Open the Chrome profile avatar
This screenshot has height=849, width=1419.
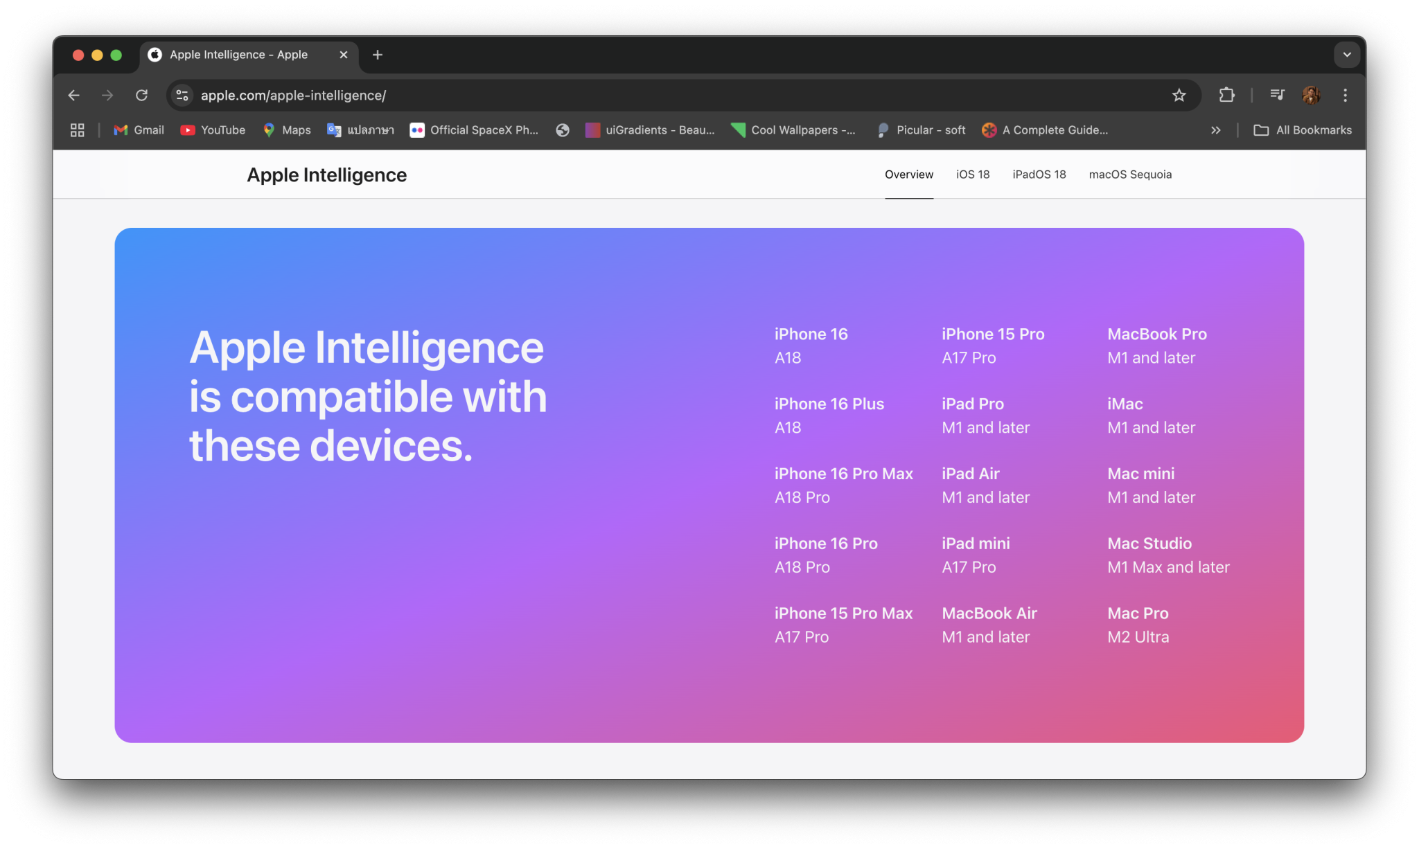1311,96
